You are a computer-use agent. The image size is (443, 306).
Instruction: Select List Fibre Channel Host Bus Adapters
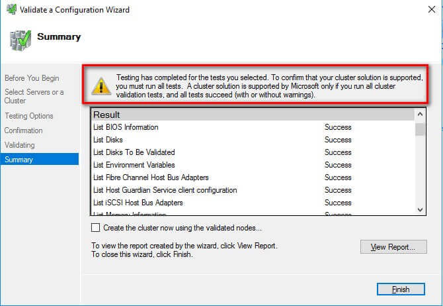[x=253, y=178]
